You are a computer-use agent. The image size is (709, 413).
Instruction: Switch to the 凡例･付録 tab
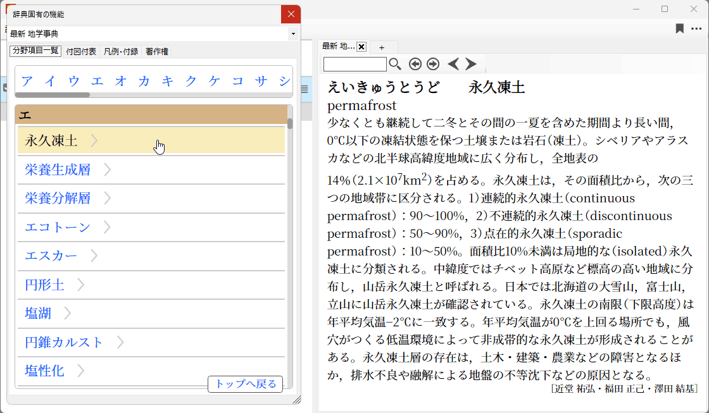point(121,51)
